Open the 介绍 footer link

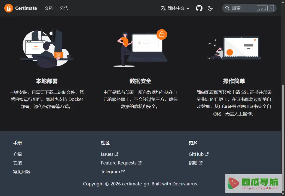click(x=17, y=154)
